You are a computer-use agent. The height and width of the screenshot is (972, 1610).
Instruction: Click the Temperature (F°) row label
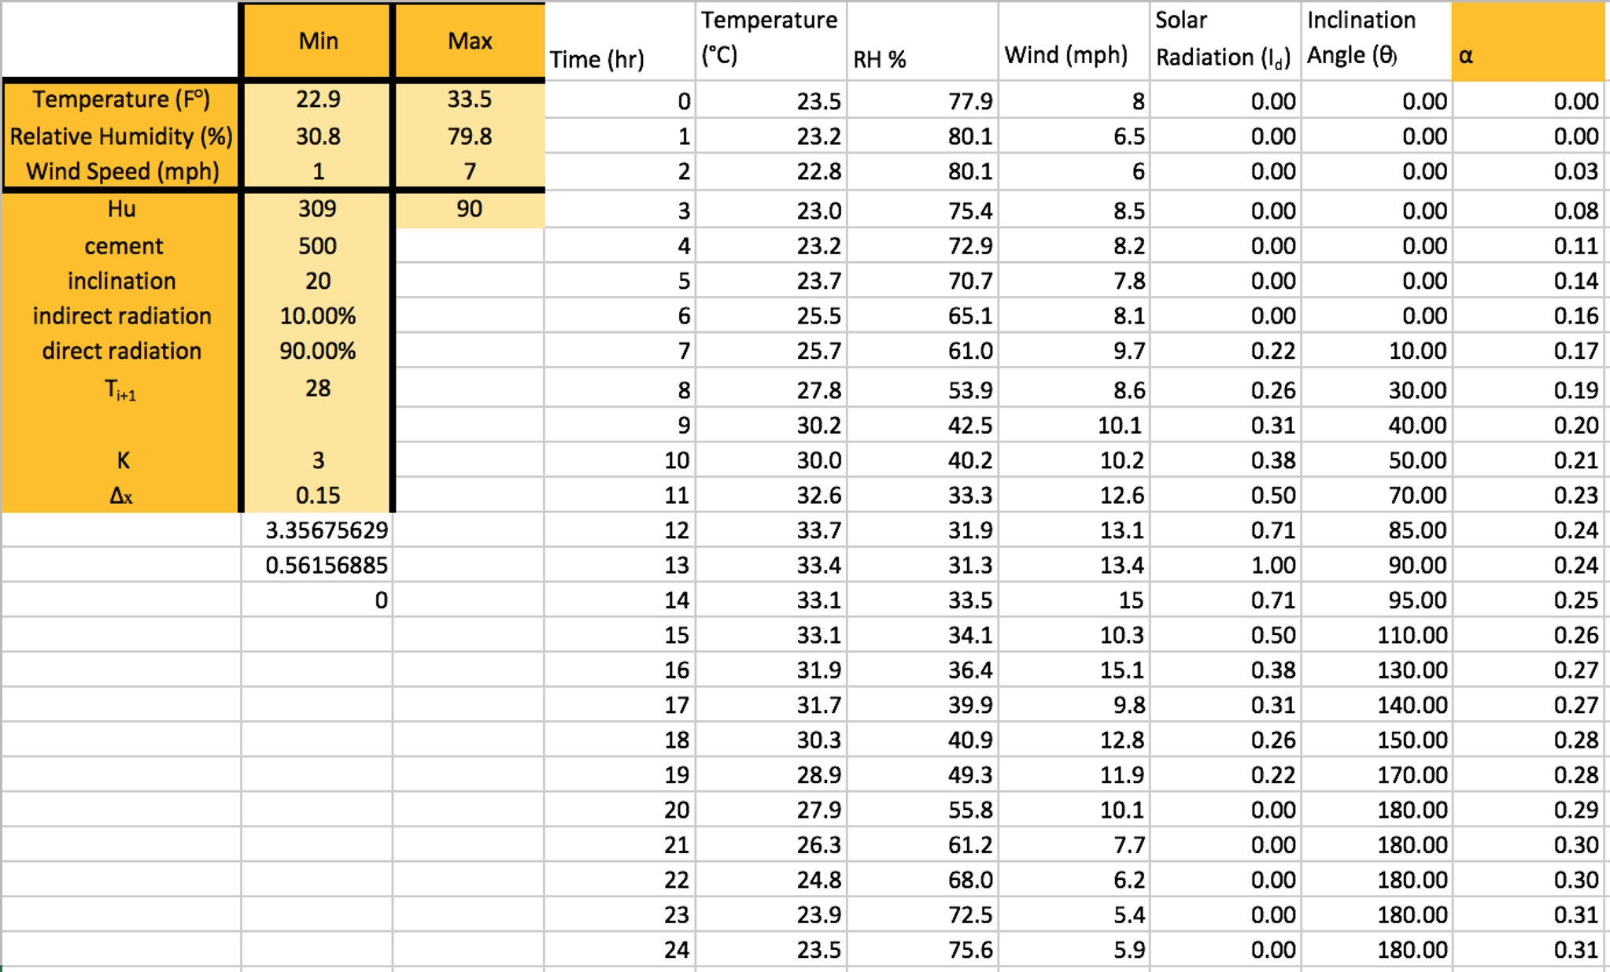[121, 100]
